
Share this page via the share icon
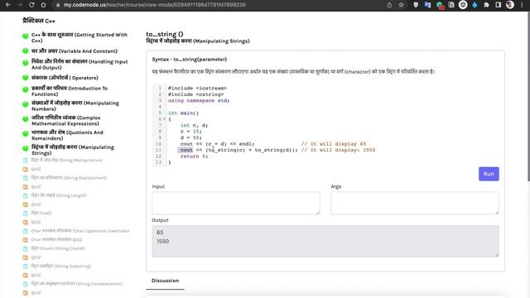(x=389, y=5)
